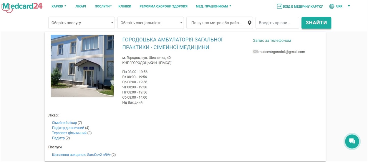Open Щеплення вакциною SarsCov2-nRVv service
Screen dimensions: 368x162
pos(81,155)
